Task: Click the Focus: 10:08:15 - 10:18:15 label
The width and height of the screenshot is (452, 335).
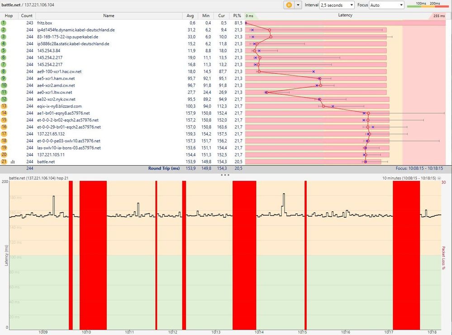Action: (419, 168)
